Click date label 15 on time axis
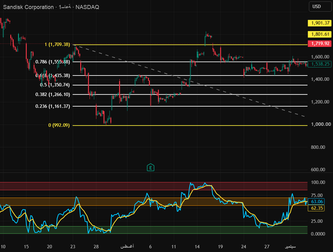Viewport: 333px width, 252px height. tap(26, 247)
